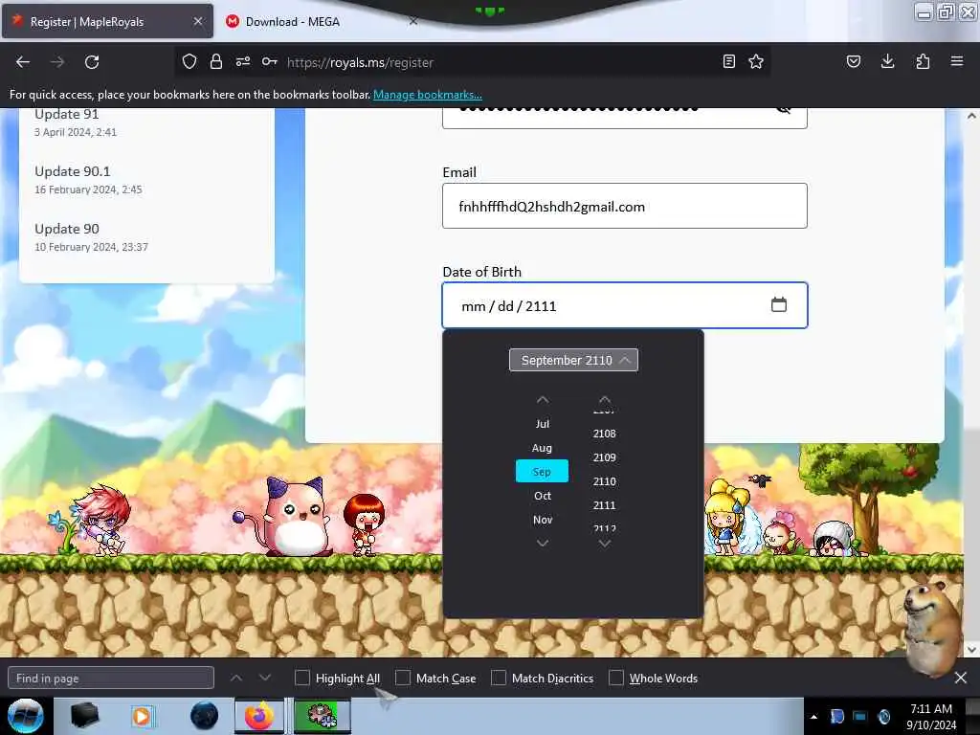Move year list down with chevron

(x=605, y=544)
